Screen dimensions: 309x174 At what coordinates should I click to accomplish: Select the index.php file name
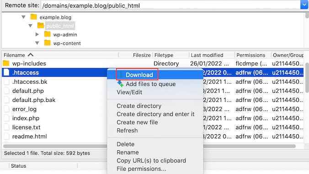coord(26,118)
